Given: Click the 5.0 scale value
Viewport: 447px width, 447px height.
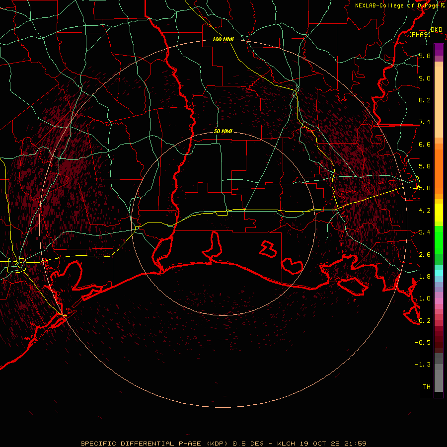Looking at the screenshot, I should click(x=425, y=188).
